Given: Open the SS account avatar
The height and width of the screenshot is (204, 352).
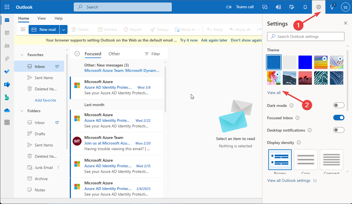Looking at the screenshot, I should 345,7.
